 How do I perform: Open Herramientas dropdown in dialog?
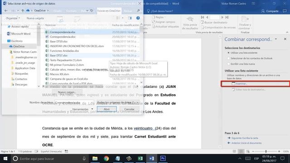pyautogui.click(x=82, y=109)
